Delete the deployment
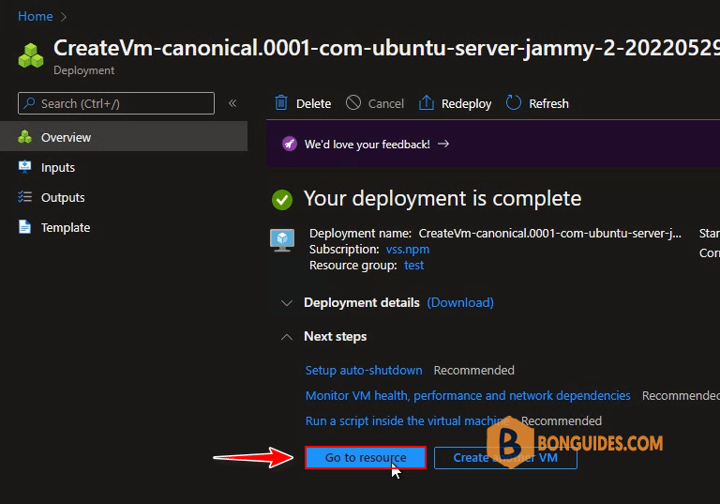720x504 pixels. click(x=303, y=103)
